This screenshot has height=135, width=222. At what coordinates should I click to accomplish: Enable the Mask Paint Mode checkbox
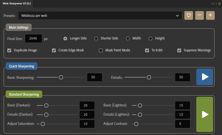tap(101, 50)
